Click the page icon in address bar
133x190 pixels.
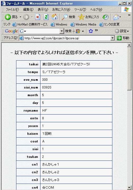point(21,38)
